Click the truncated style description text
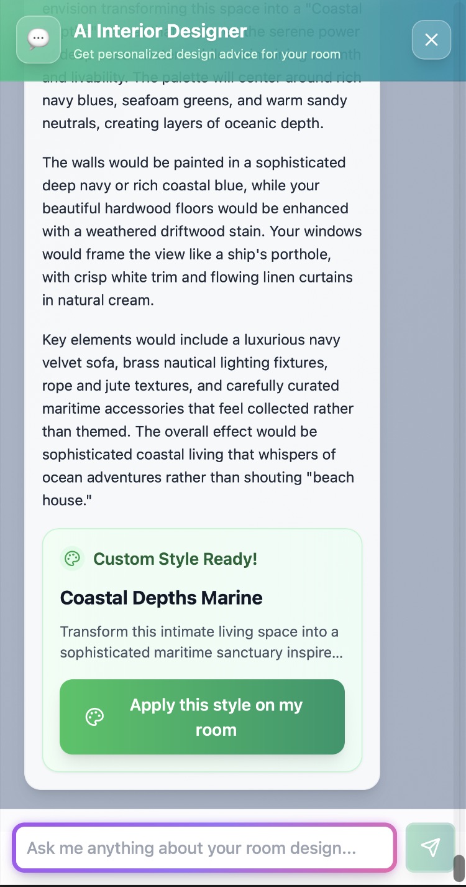Screen dimensions: 466x887 tap(201, 642)
